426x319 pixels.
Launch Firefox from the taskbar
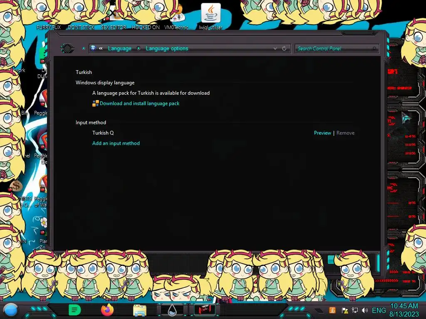[107, 310]
